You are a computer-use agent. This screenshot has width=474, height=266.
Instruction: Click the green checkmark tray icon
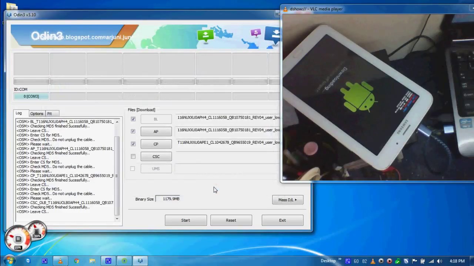(397, 261)
